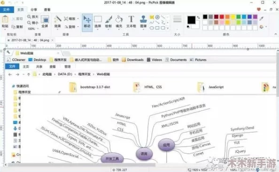Open the Effects (效果) magic wand
This screenshot has height=172, width=279.
click(58, 19)
